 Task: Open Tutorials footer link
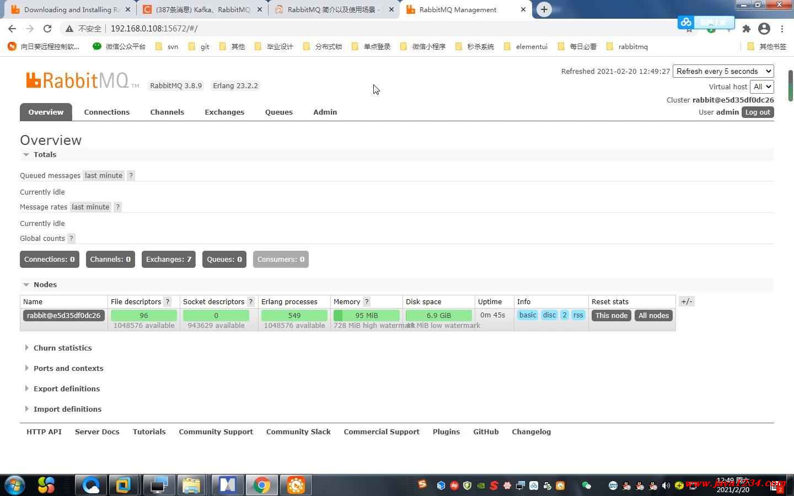[149, 432]
